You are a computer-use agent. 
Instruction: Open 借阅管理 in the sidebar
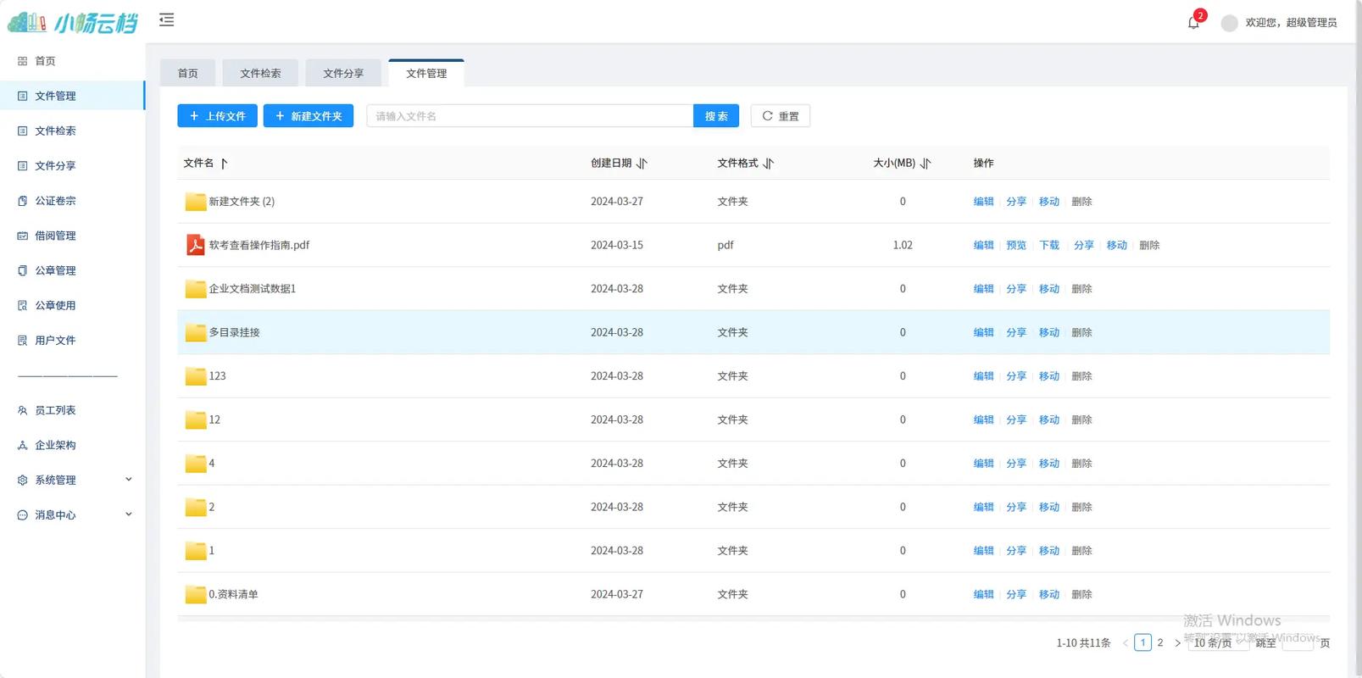(72, 236)
